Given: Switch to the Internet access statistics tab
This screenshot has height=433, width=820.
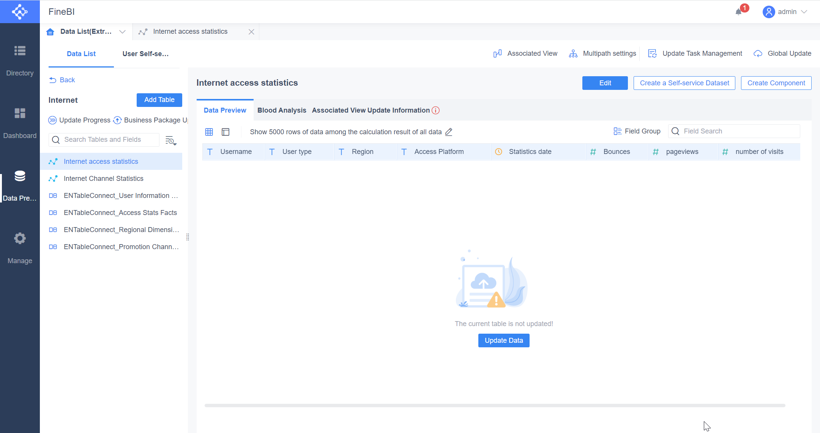Looking at the screenshot, I should pyautogui.click(x=190, y=32).
